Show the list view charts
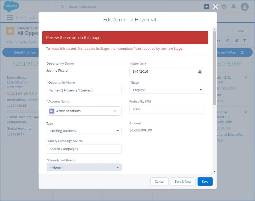Viewport: 255px width, 201px height. coord(237,40)
